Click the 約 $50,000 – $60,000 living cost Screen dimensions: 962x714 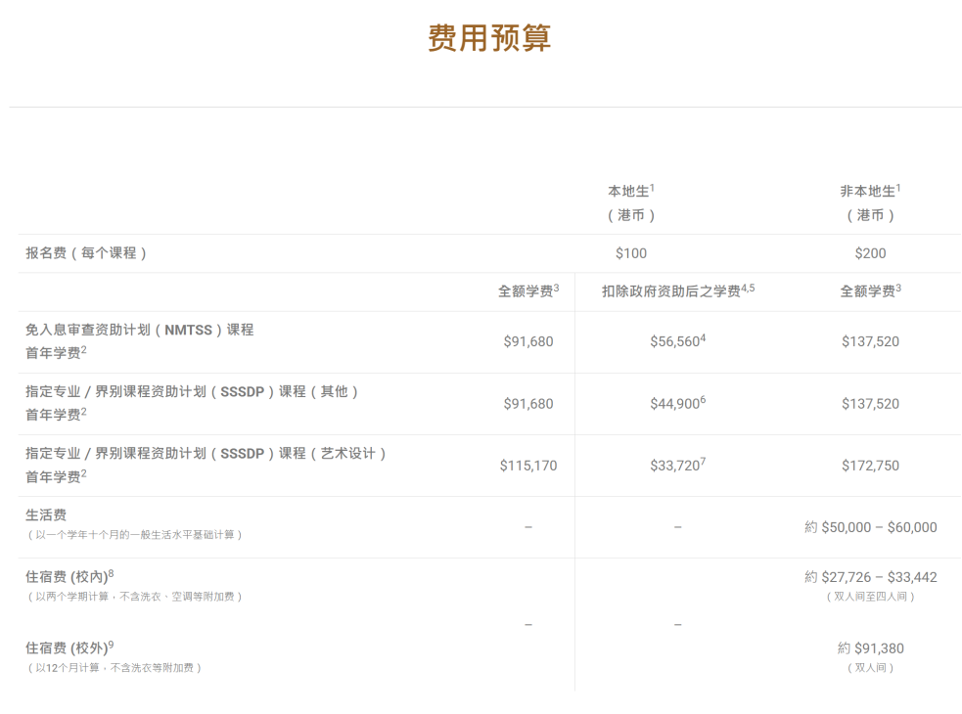pos(870,527)
